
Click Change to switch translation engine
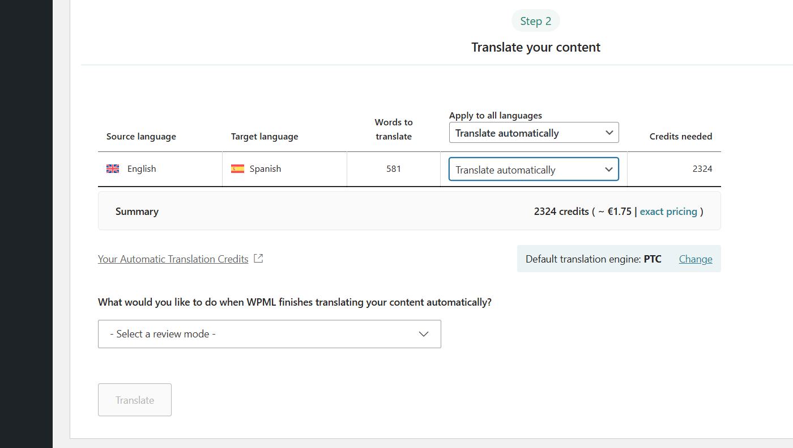click(x=696, y=259)
